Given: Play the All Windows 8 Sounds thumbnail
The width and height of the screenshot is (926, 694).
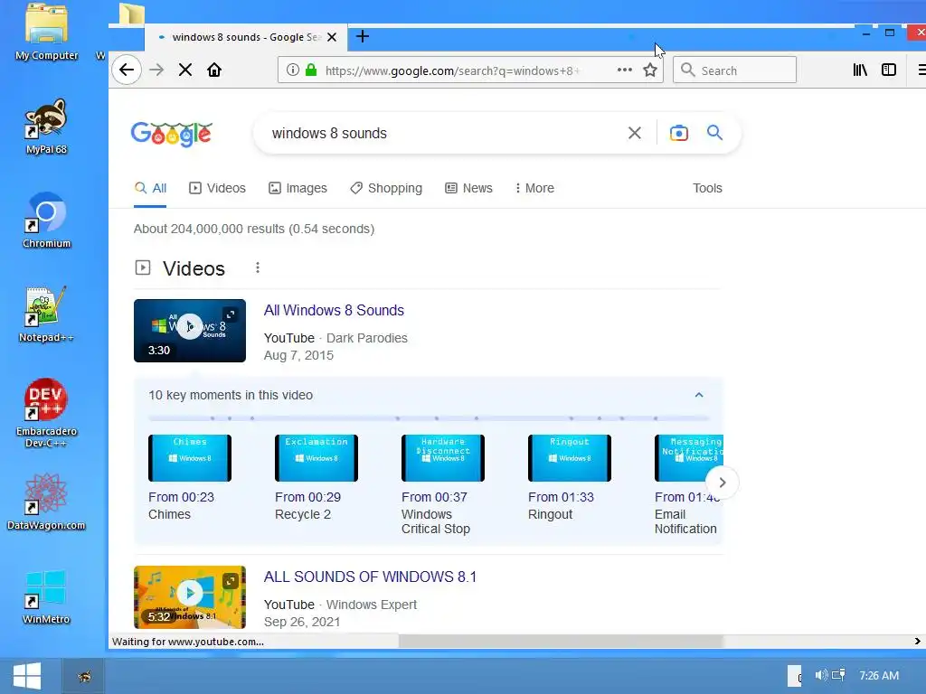Looking at the screenshot, I should click(190, 326).
